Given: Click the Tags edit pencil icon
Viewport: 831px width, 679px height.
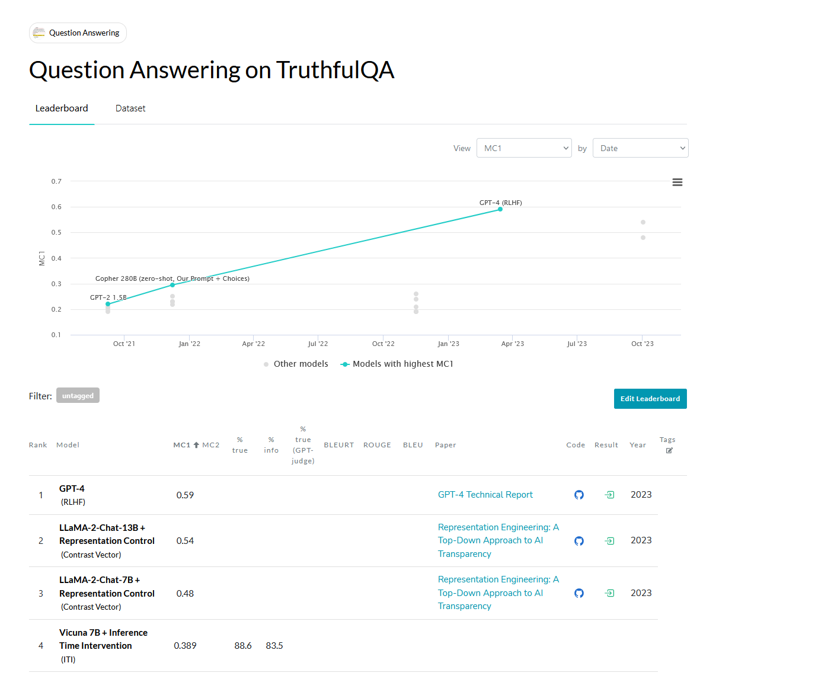Looking at the screenshot, I should (669, 451).
